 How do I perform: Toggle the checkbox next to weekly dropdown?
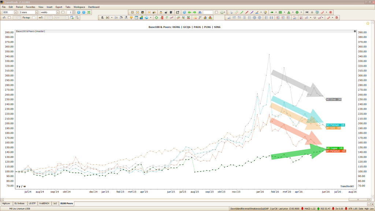pyautogui.click(x=63, y=12)
